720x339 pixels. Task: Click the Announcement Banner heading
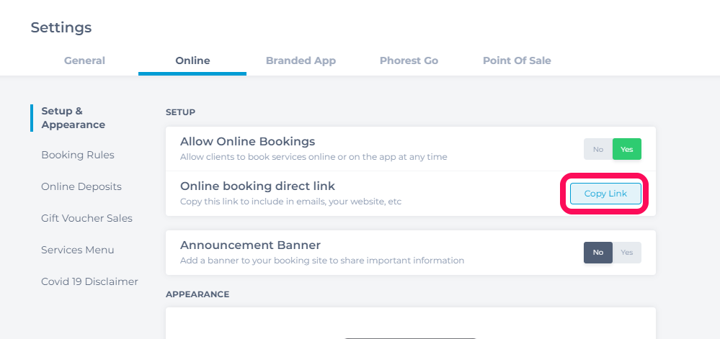tap(250, 245)
